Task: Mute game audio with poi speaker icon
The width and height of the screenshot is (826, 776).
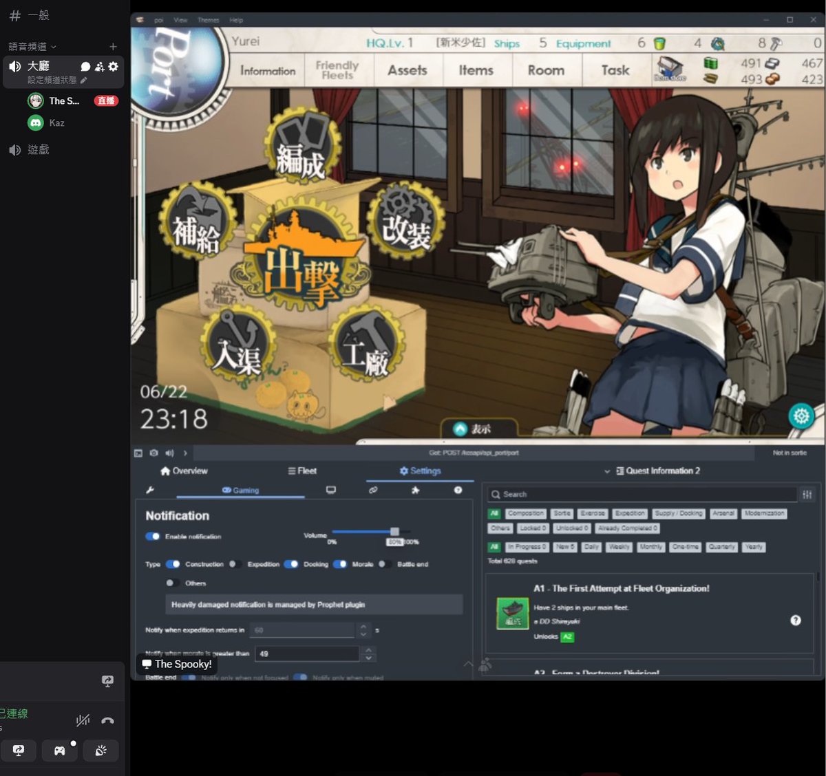Action: tap(169, 453)
